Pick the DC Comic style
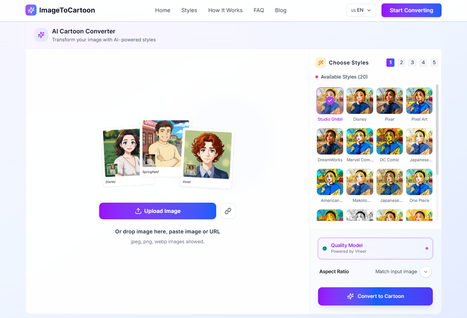The image size is (467, 318). tap(389, 142)
